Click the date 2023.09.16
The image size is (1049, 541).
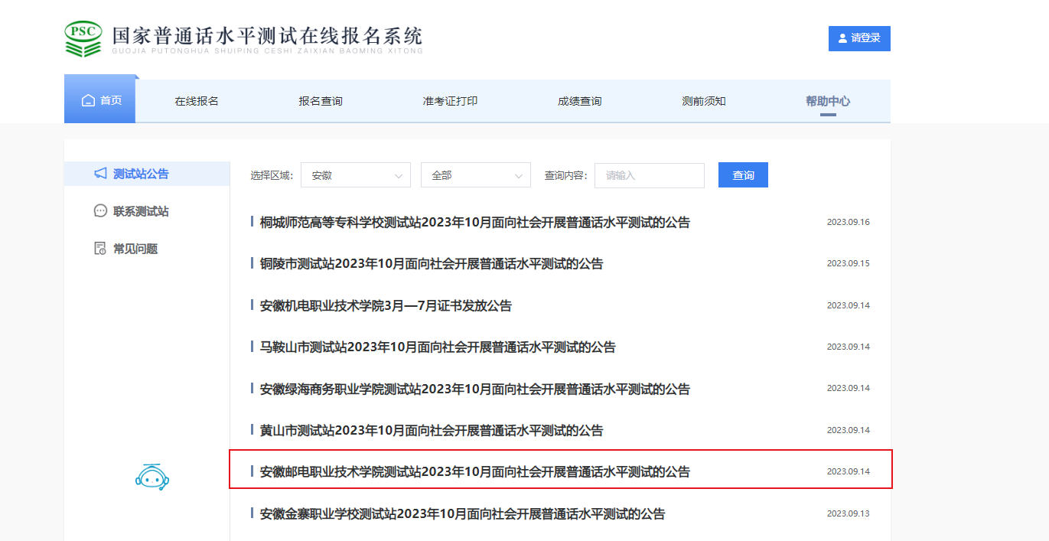[x=848, y=222]
